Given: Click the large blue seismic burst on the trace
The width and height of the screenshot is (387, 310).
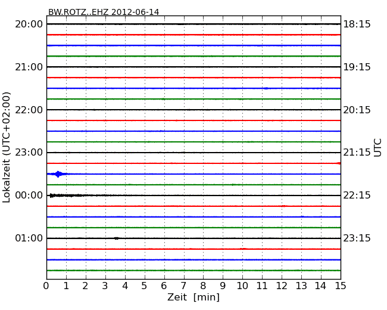Looking at the screenshot, I should (x=58, y=174).
